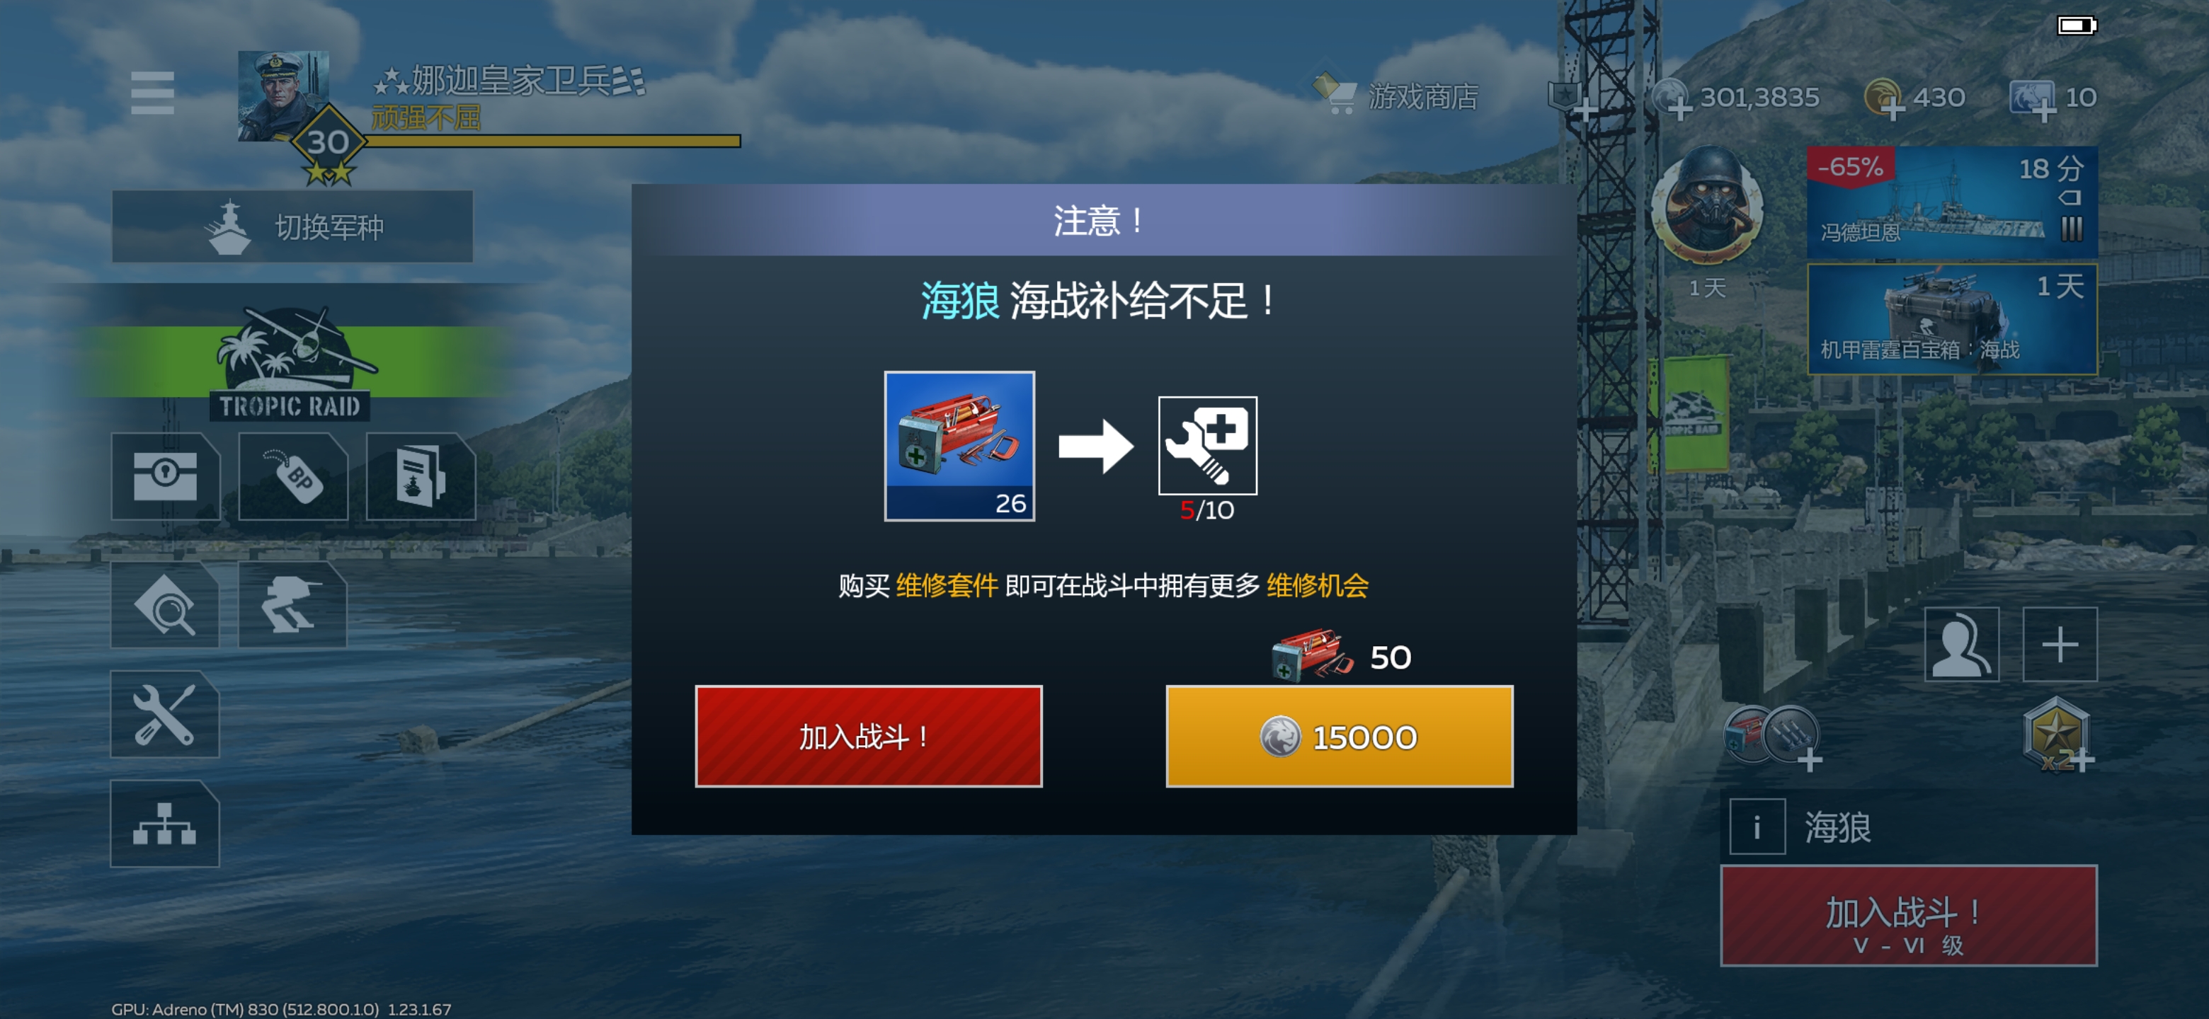Open the mech robot icon
Image resolution: width=2209 pixels, height=1019 pixels.
tap(292, 605)
